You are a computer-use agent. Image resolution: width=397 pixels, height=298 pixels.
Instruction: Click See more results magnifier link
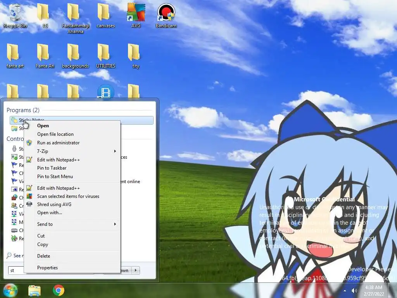click(15, 256)
